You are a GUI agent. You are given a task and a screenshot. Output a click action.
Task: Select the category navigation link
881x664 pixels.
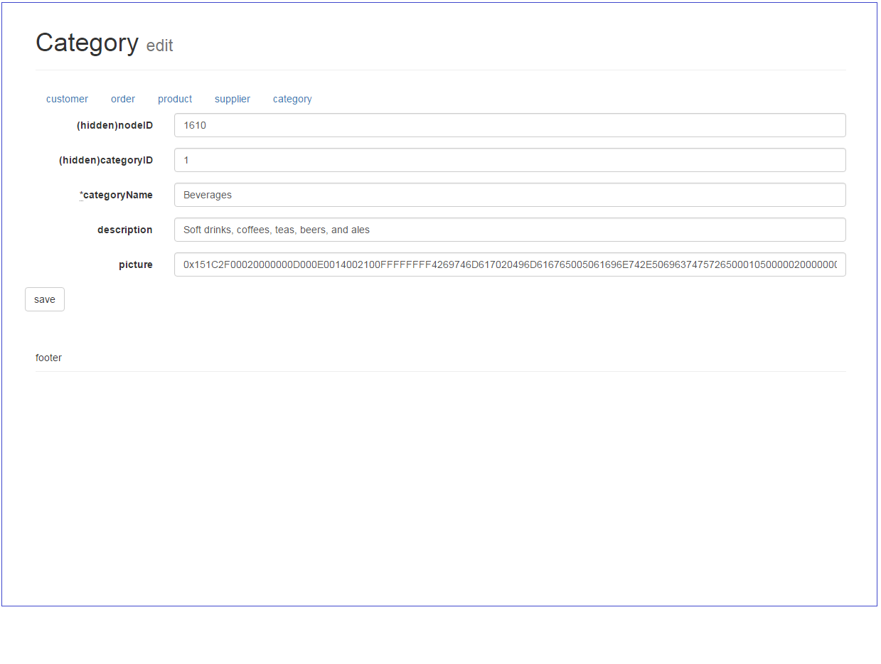click(x=292, y=99)
